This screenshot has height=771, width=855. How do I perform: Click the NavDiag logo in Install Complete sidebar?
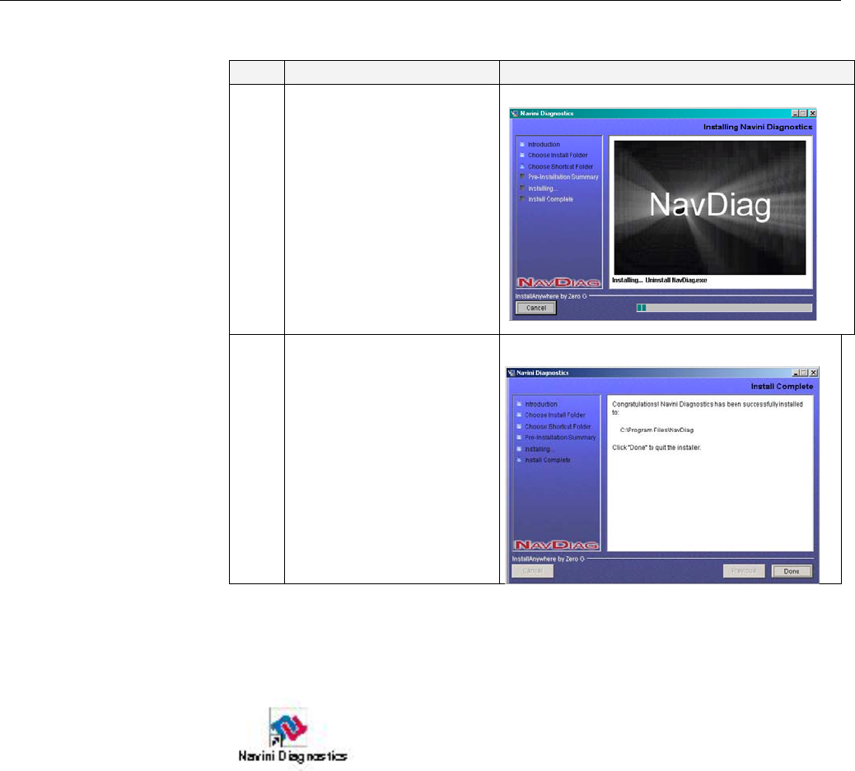coord(556,545)
